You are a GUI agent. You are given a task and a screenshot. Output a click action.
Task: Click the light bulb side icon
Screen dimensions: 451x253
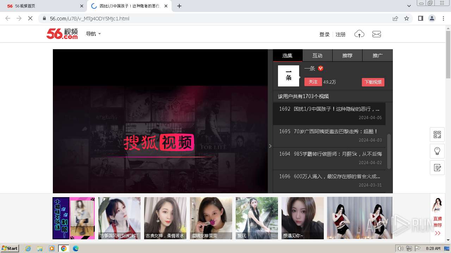(437, 151)
